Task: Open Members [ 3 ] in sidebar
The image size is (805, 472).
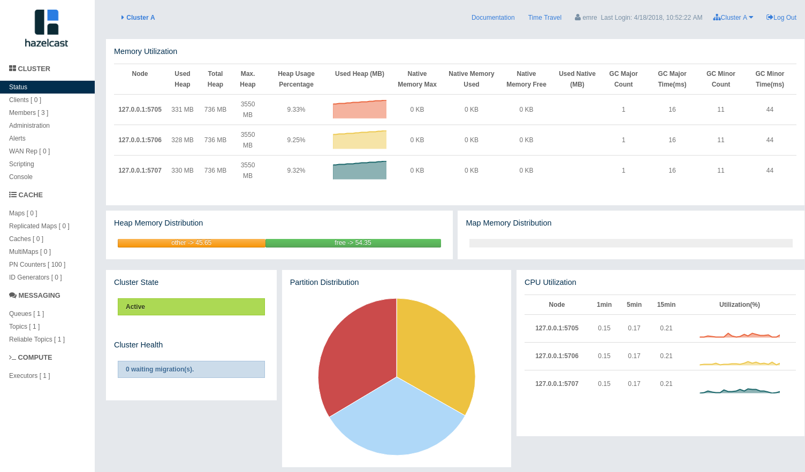Action: (x=29, y=113)
